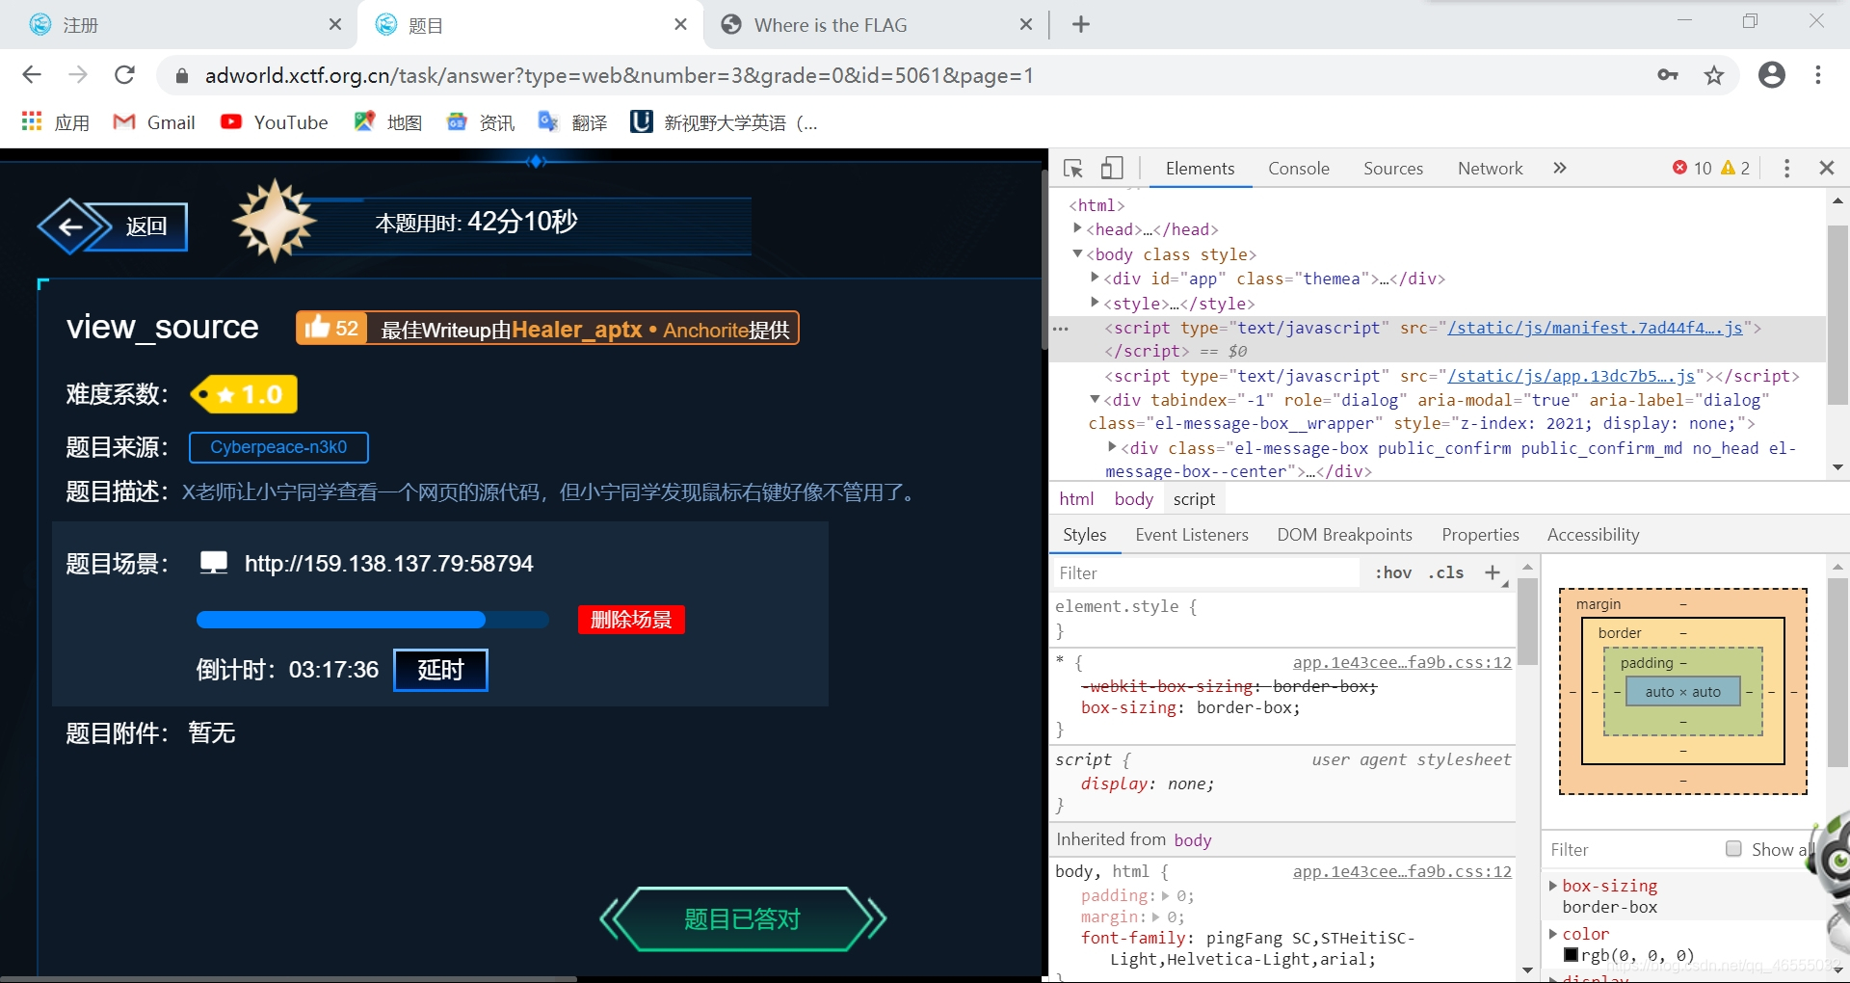Viewport: 1850px width, 983px height.
Task: Select the html breadcrumb
Action: [x=1076, y=499]
